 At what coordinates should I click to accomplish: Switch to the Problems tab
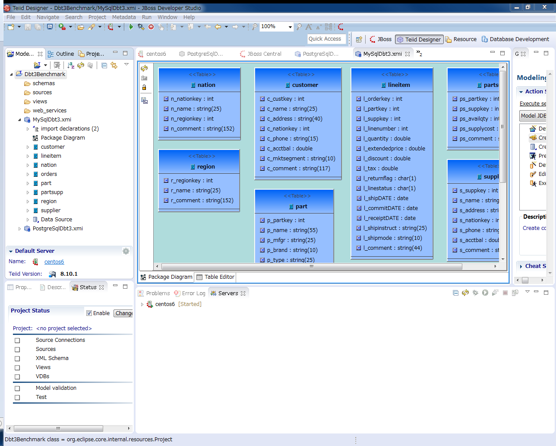(154, 293)
